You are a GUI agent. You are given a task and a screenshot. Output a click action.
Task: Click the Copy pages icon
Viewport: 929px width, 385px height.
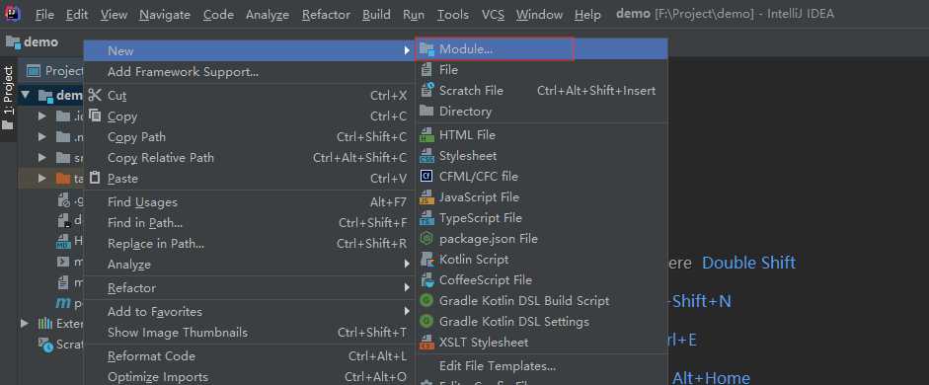coord(95,115)
